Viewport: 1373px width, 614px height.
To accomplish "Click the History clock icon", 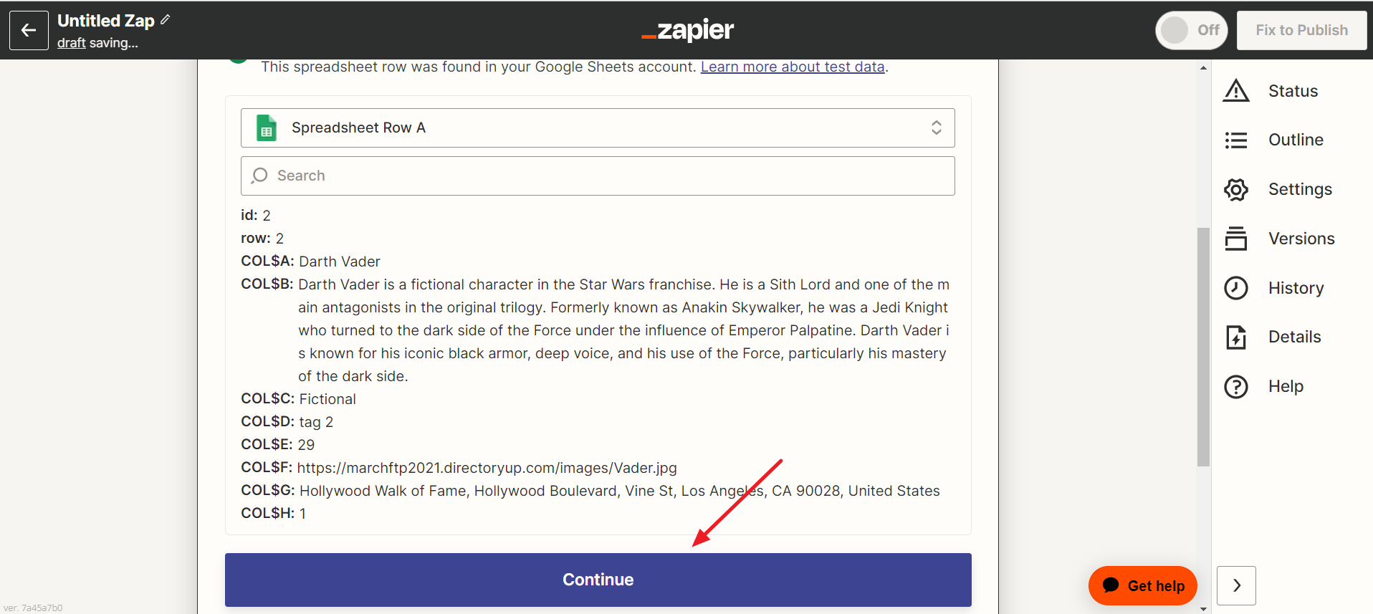I will pos(1236,288).
